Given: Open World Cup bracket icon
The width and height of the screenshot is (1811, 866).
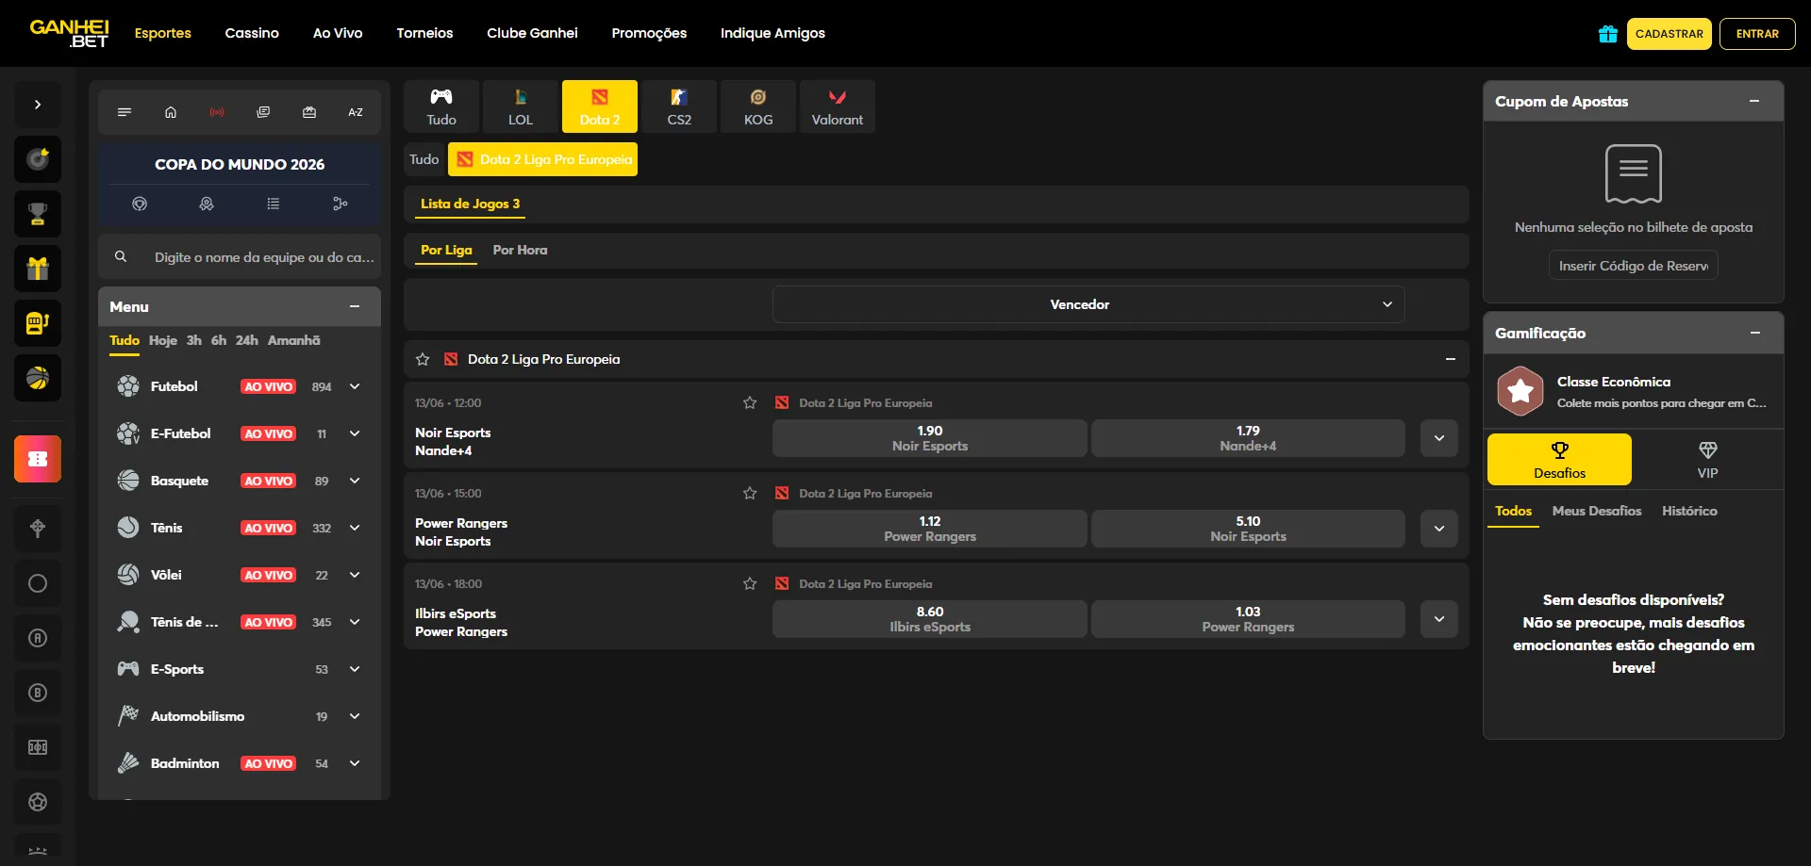Looking at the screenshot, I should click(341, 204).
